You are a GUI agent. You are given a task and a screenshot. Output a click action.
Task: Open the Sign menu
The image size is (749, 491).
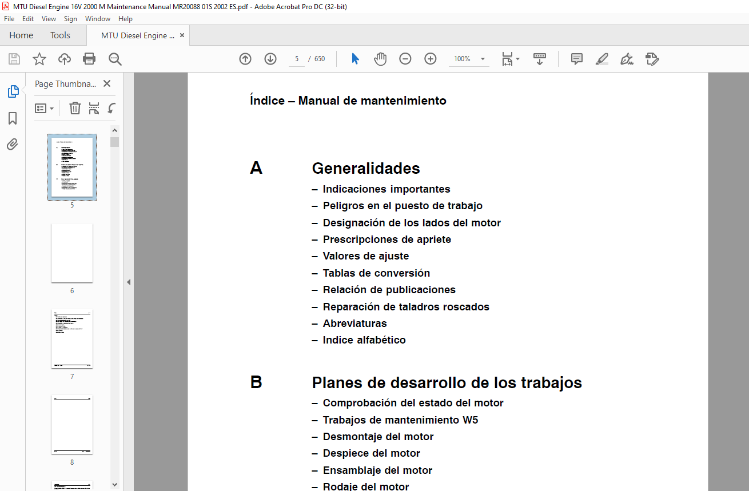[70, 19]
